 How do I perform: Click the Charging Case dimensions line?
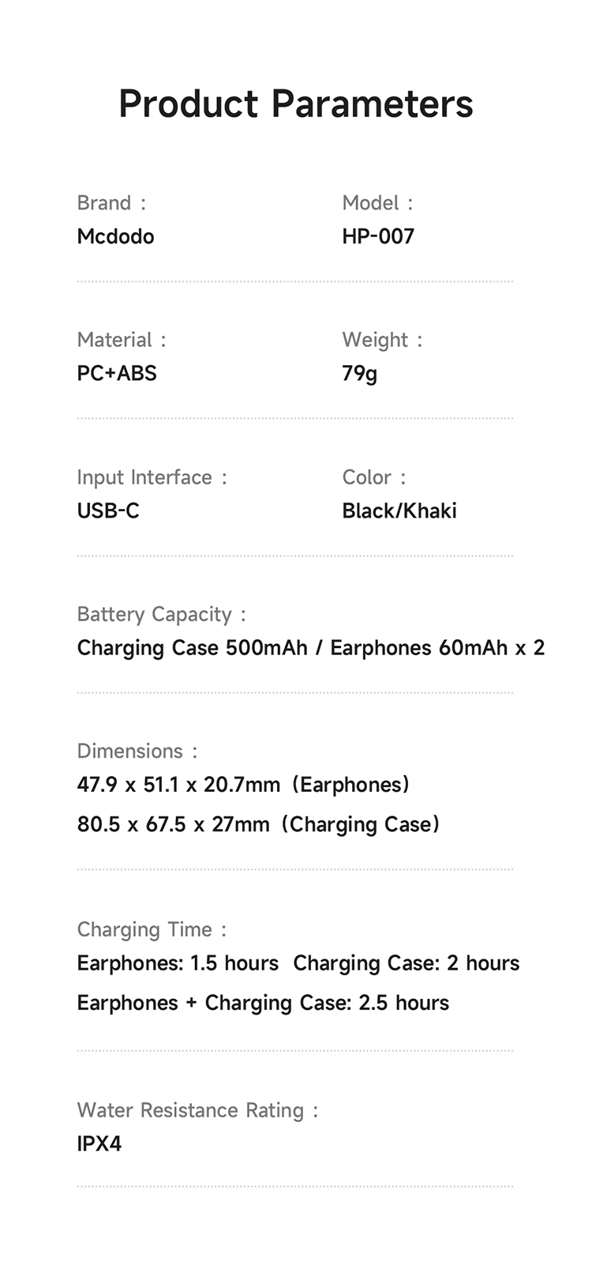coord(258,824)
